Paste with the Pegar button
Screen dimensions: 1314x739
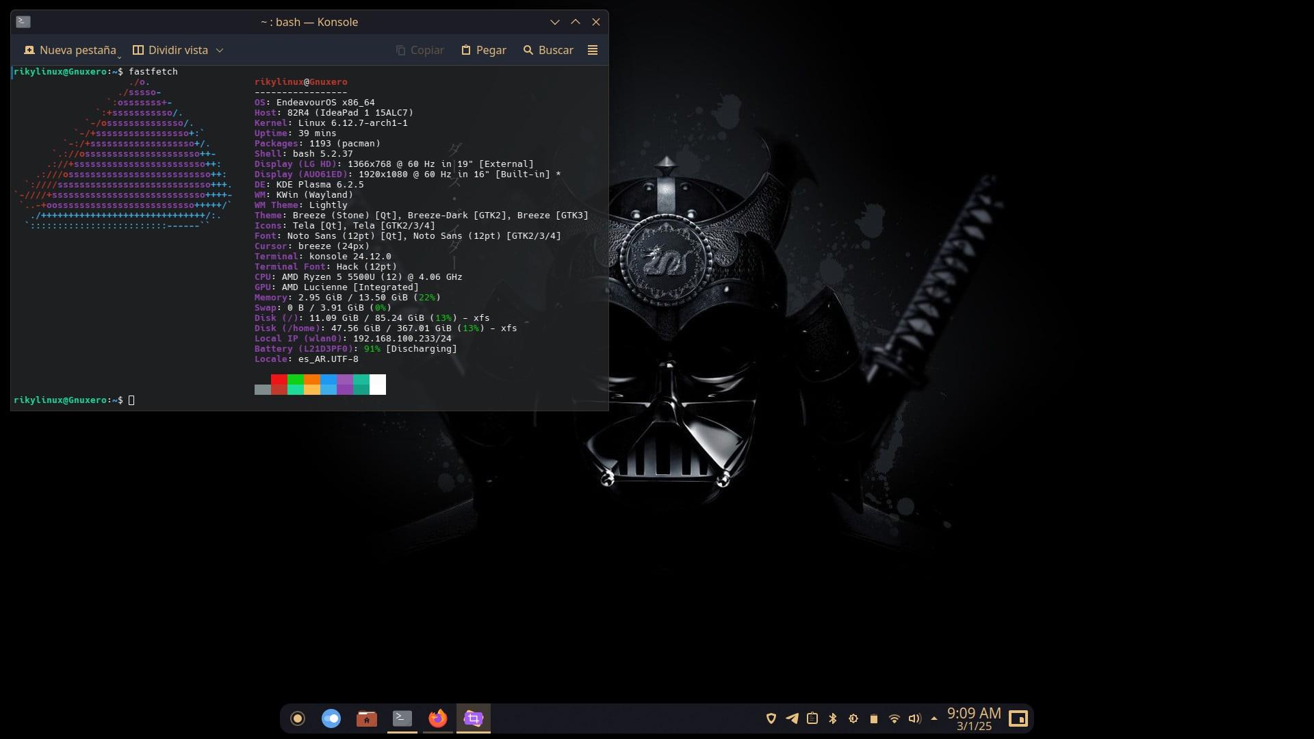click(x=484, y=50)
